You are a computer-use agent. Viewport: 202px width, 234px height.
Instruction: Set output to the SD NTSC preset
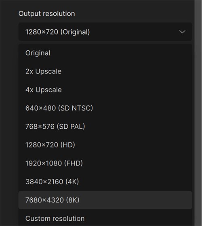[x=105, y=108]
